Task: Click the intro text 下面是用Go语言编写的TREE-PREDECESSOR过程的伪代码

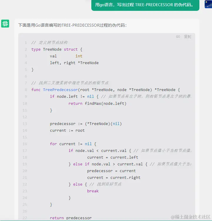Action: tap(73, 25)
